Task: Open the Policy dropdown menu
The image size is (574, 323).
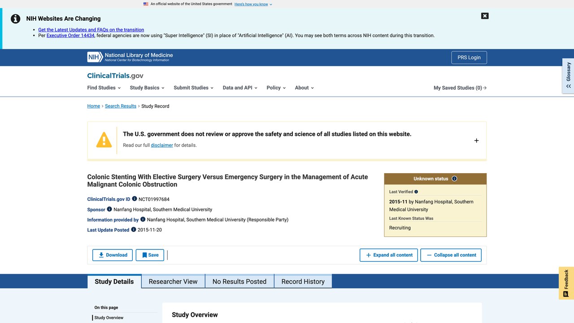Action: click(276, 88)
